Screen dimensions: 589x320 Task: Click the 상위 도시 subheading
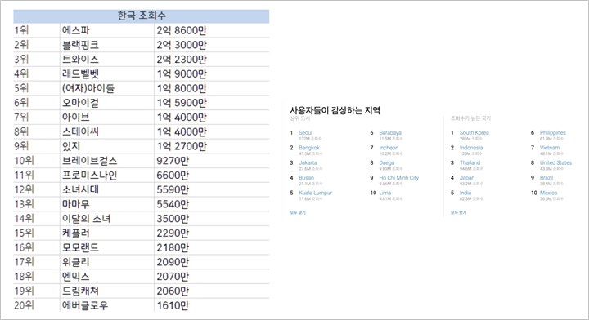point(299,118)
